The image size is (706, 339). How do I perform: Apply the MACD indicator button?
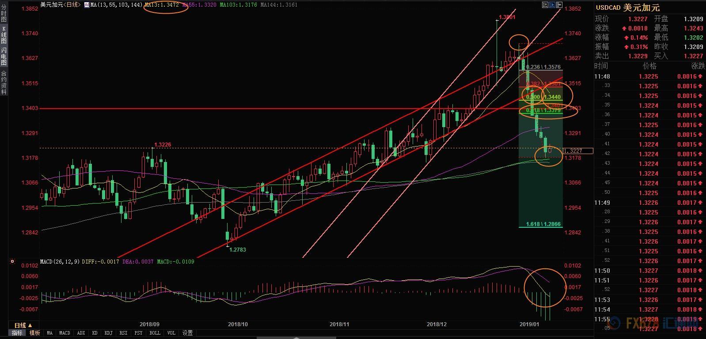coord(65,333)
